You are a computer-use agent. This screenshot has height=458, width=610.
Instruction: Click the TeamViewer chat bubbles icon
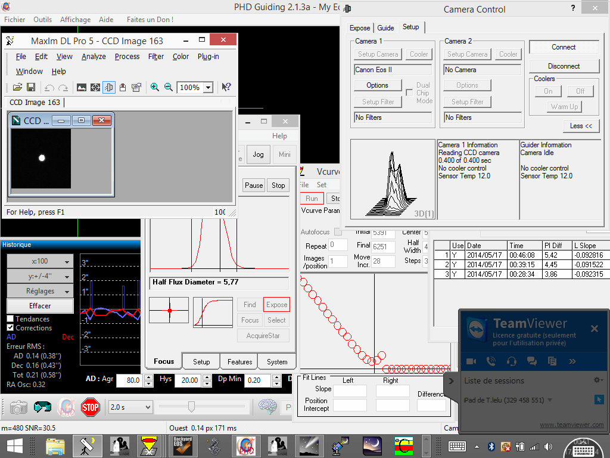pyautogui.click(x=532, y=361)
